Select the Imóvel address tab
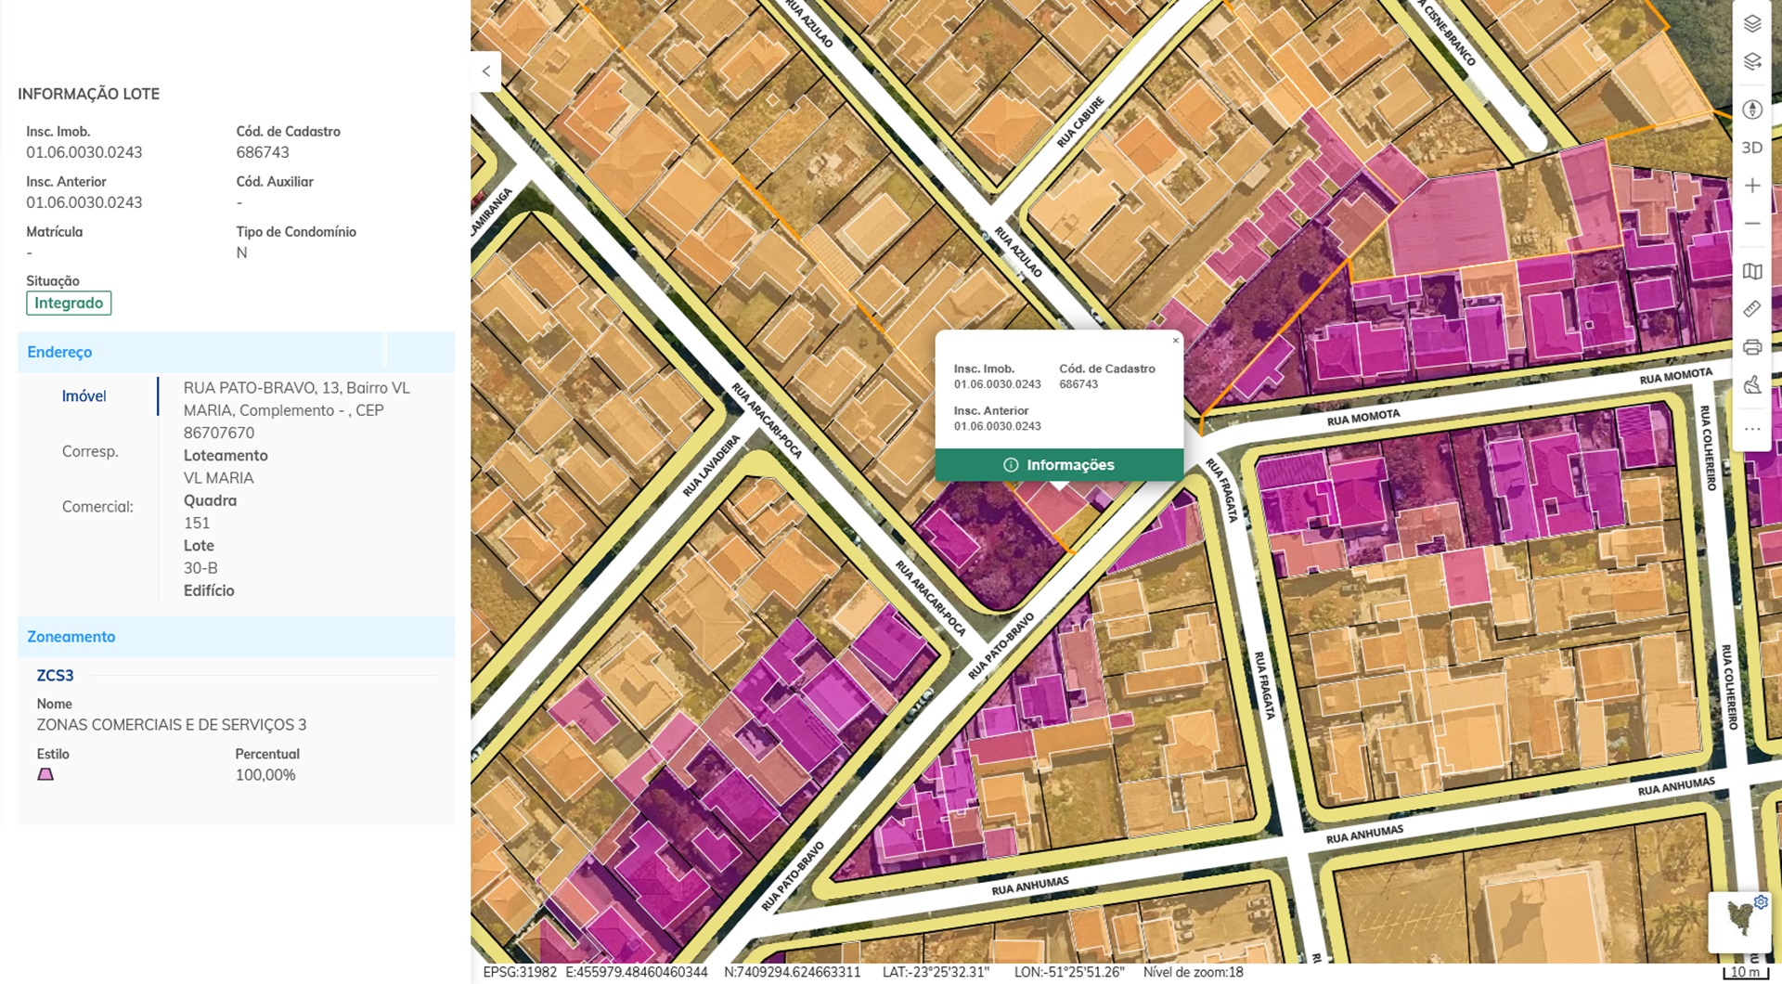Viewport: 1782px width, 984px height. (x=84, y=396)
